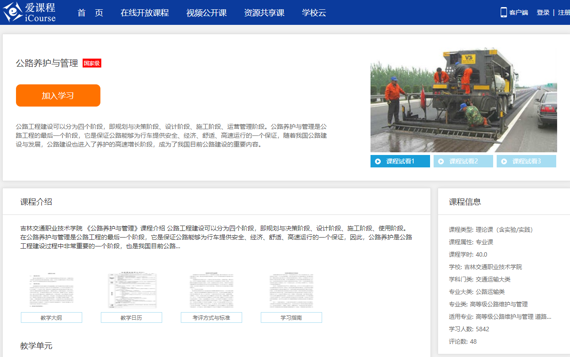
Task: Click the road maintenance course image
Action: tap(463, 100)
